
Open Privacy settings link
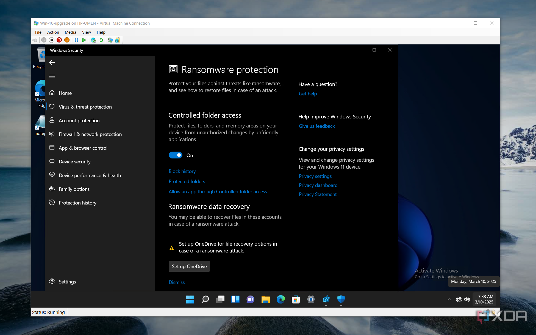click(315, 176)
